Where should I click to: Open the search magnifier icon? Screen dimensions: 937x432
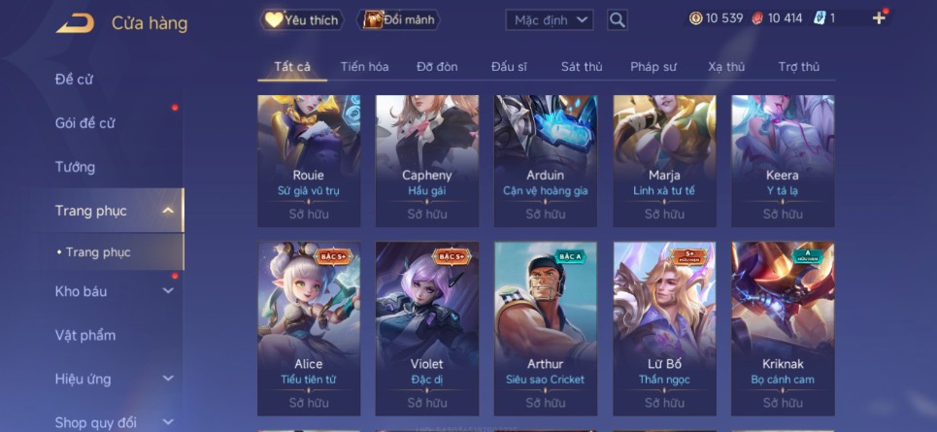point(618,20)
